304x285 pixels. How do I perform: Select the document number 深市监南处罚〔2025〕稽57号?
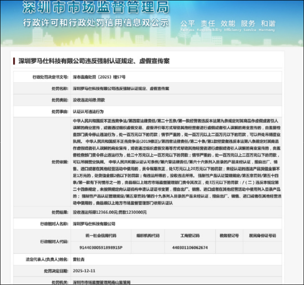coord(99,77)
